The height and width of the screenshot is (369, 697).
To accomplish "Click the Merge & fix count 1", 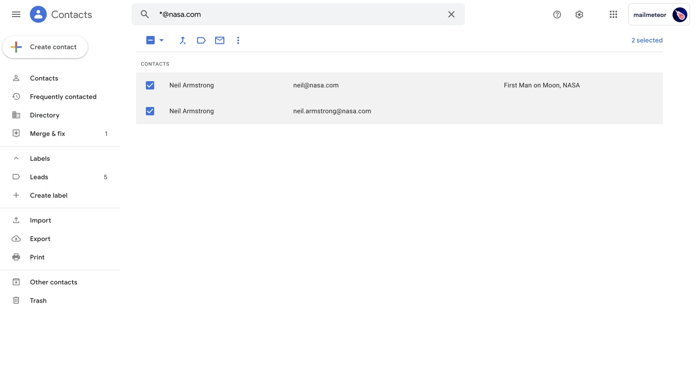I will (x=106, y=134).
